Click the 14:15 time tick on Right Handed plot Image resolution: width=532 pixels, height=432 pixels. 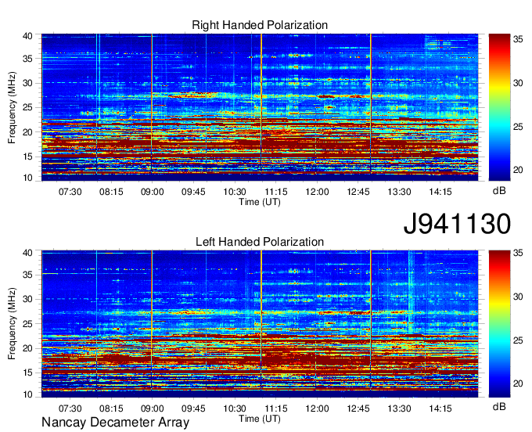440,192
